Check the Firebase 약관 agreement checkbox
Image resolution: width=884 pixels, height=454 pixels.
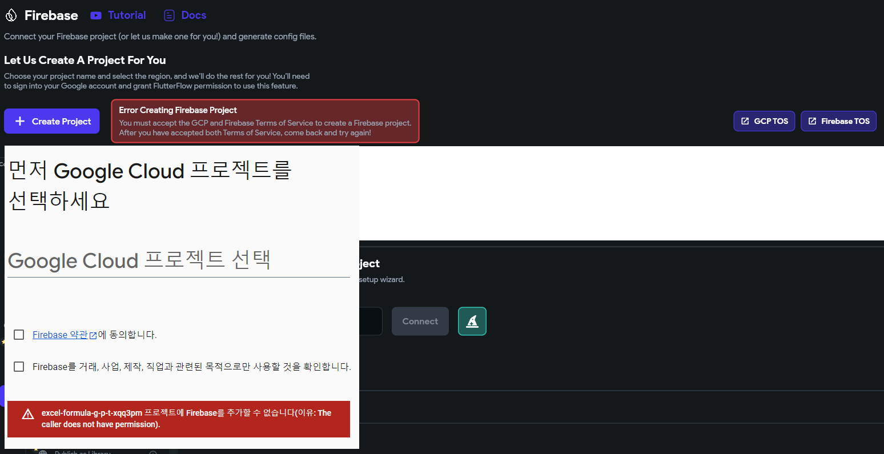click(19, 335)
